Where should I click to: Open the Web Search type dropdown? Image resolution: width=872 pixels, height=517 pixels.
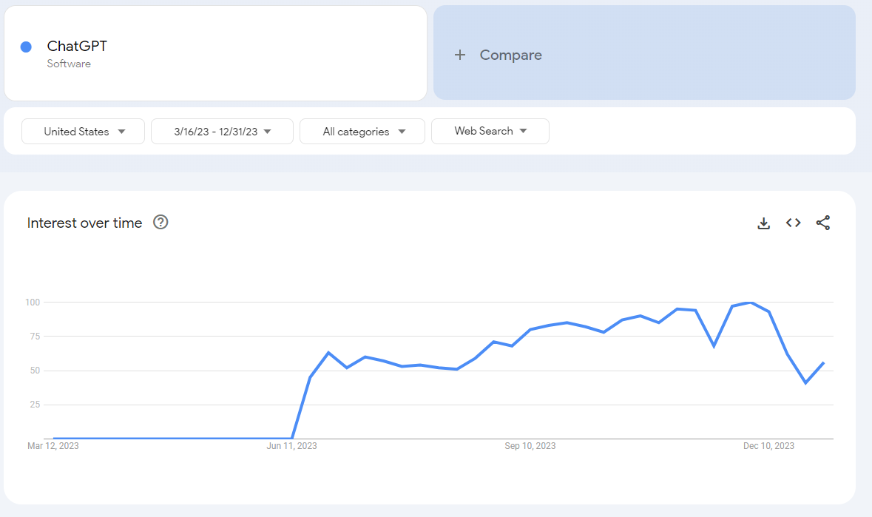(x=490, y=131)
